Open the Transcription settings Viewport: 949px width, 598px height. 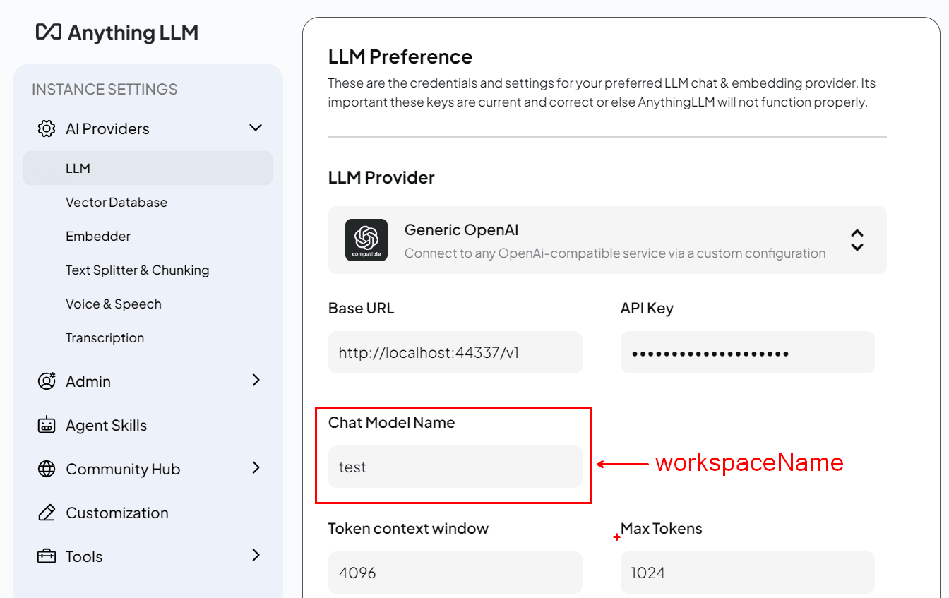tap(105, 337)
